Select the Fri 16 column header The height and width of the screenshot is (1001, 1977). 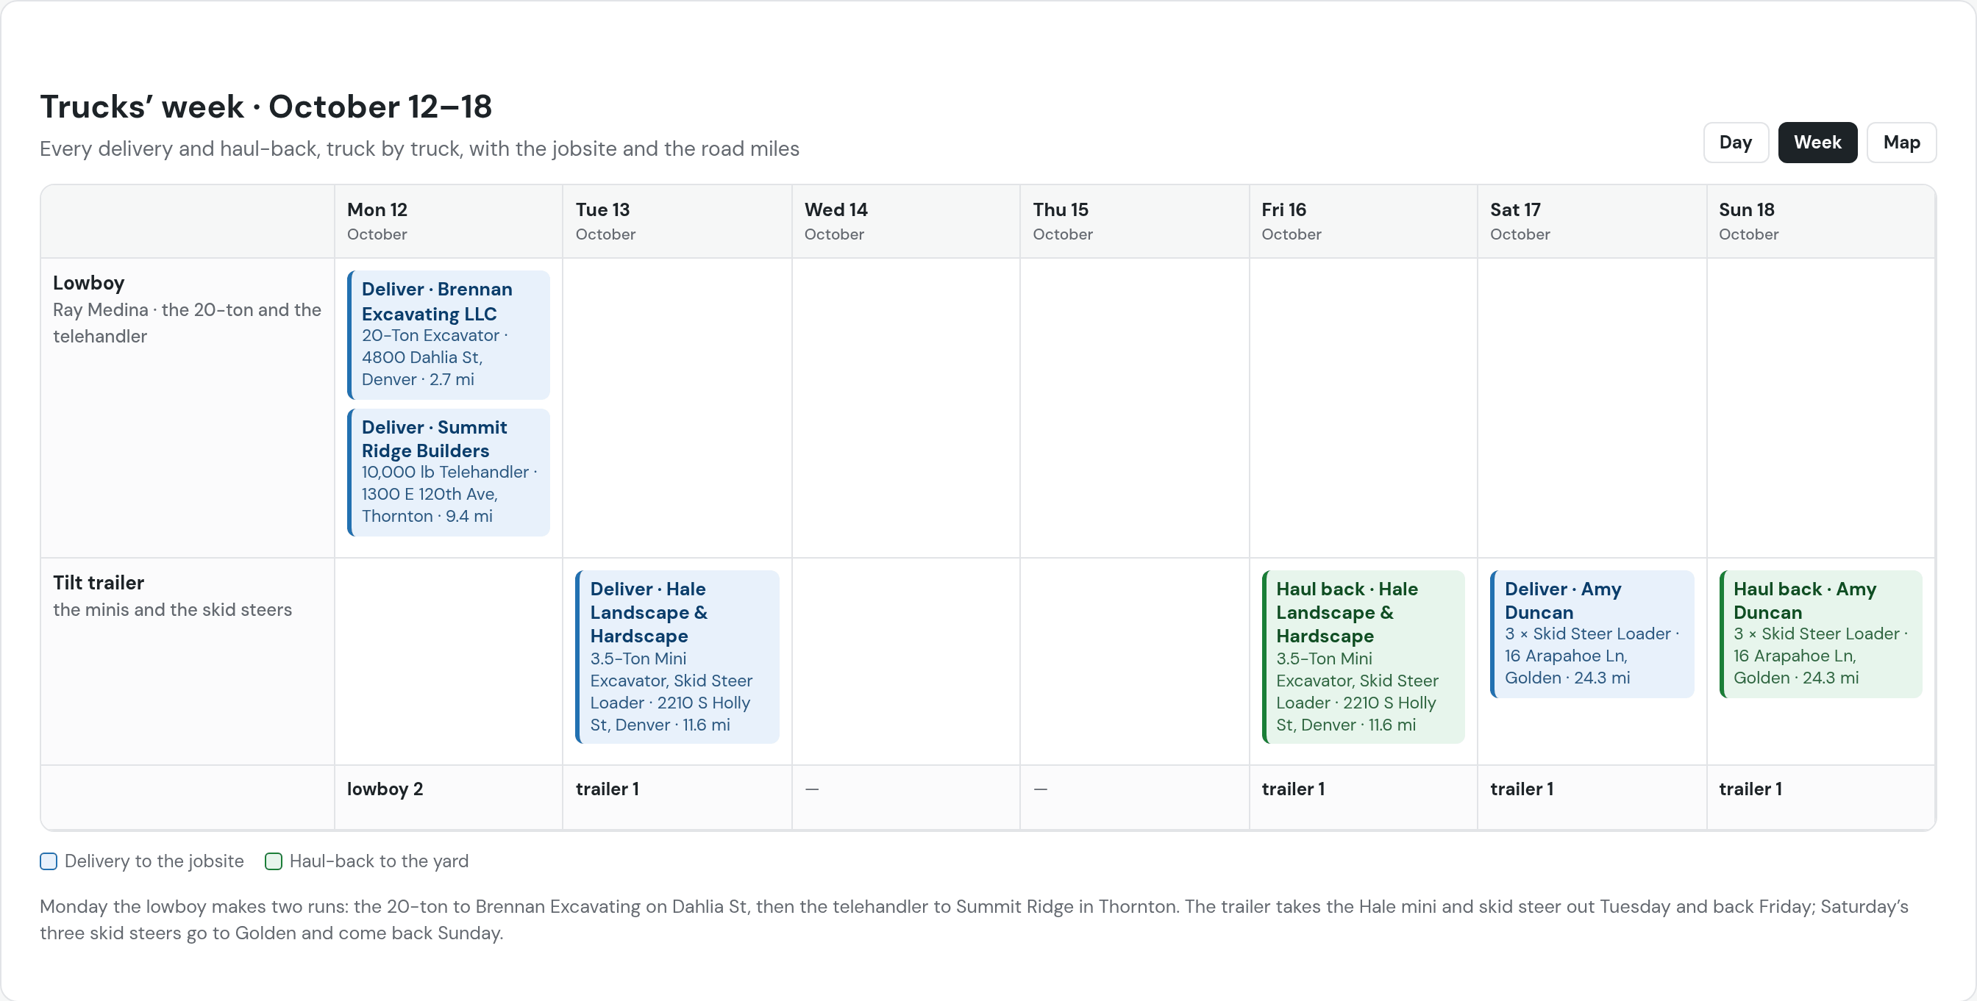tap(1363, 221)
